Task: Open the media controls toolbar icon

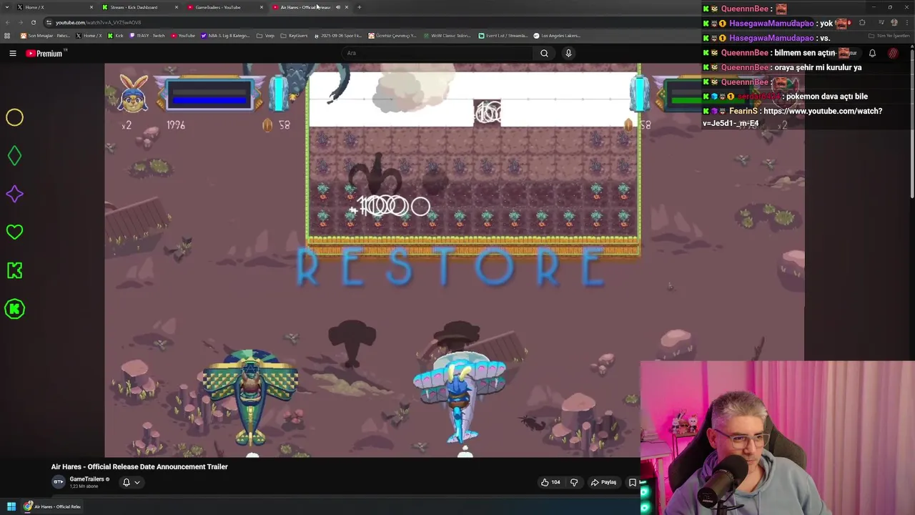Action: [x=881, y=22]
